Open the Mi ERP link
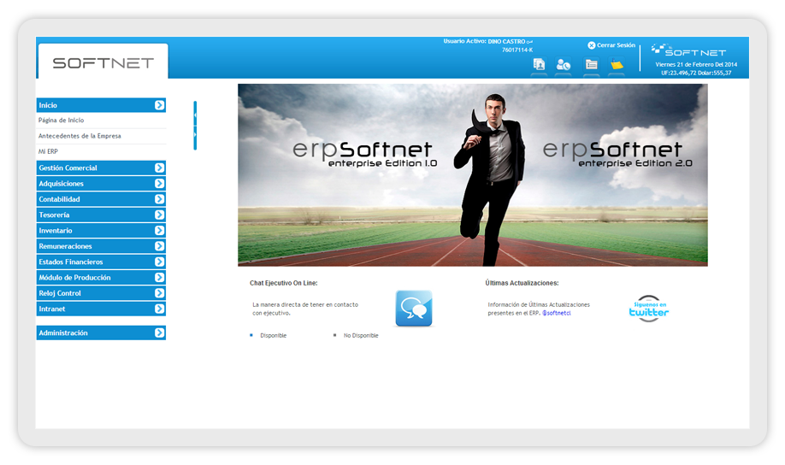Screen dimensions: 785x465 48,151
